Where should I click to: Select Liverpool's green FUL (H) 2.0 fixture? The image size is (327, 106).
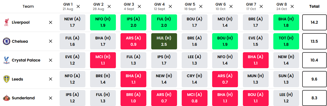click(164, 22)
